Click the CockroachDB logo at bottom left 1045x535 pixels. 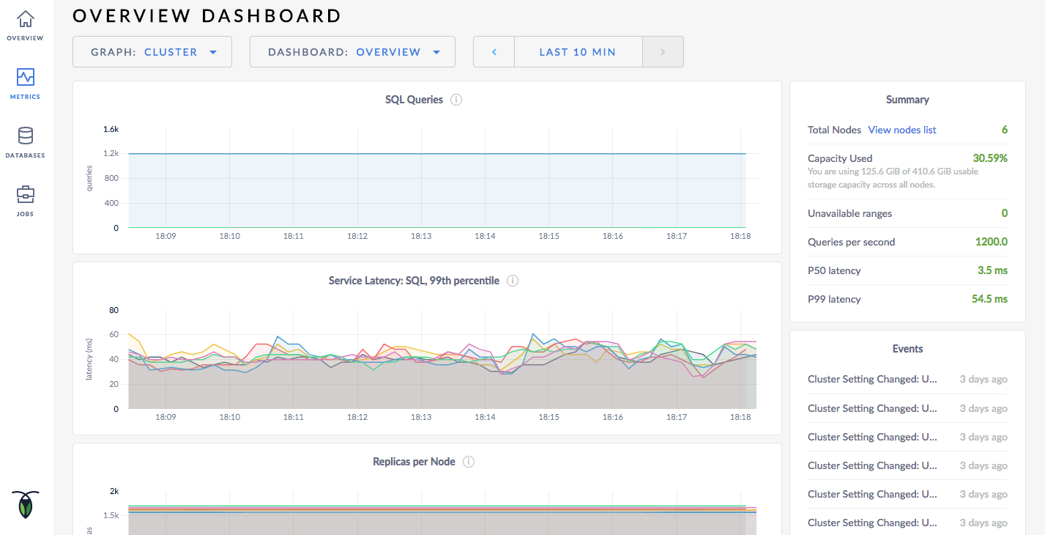coord(25,505)
